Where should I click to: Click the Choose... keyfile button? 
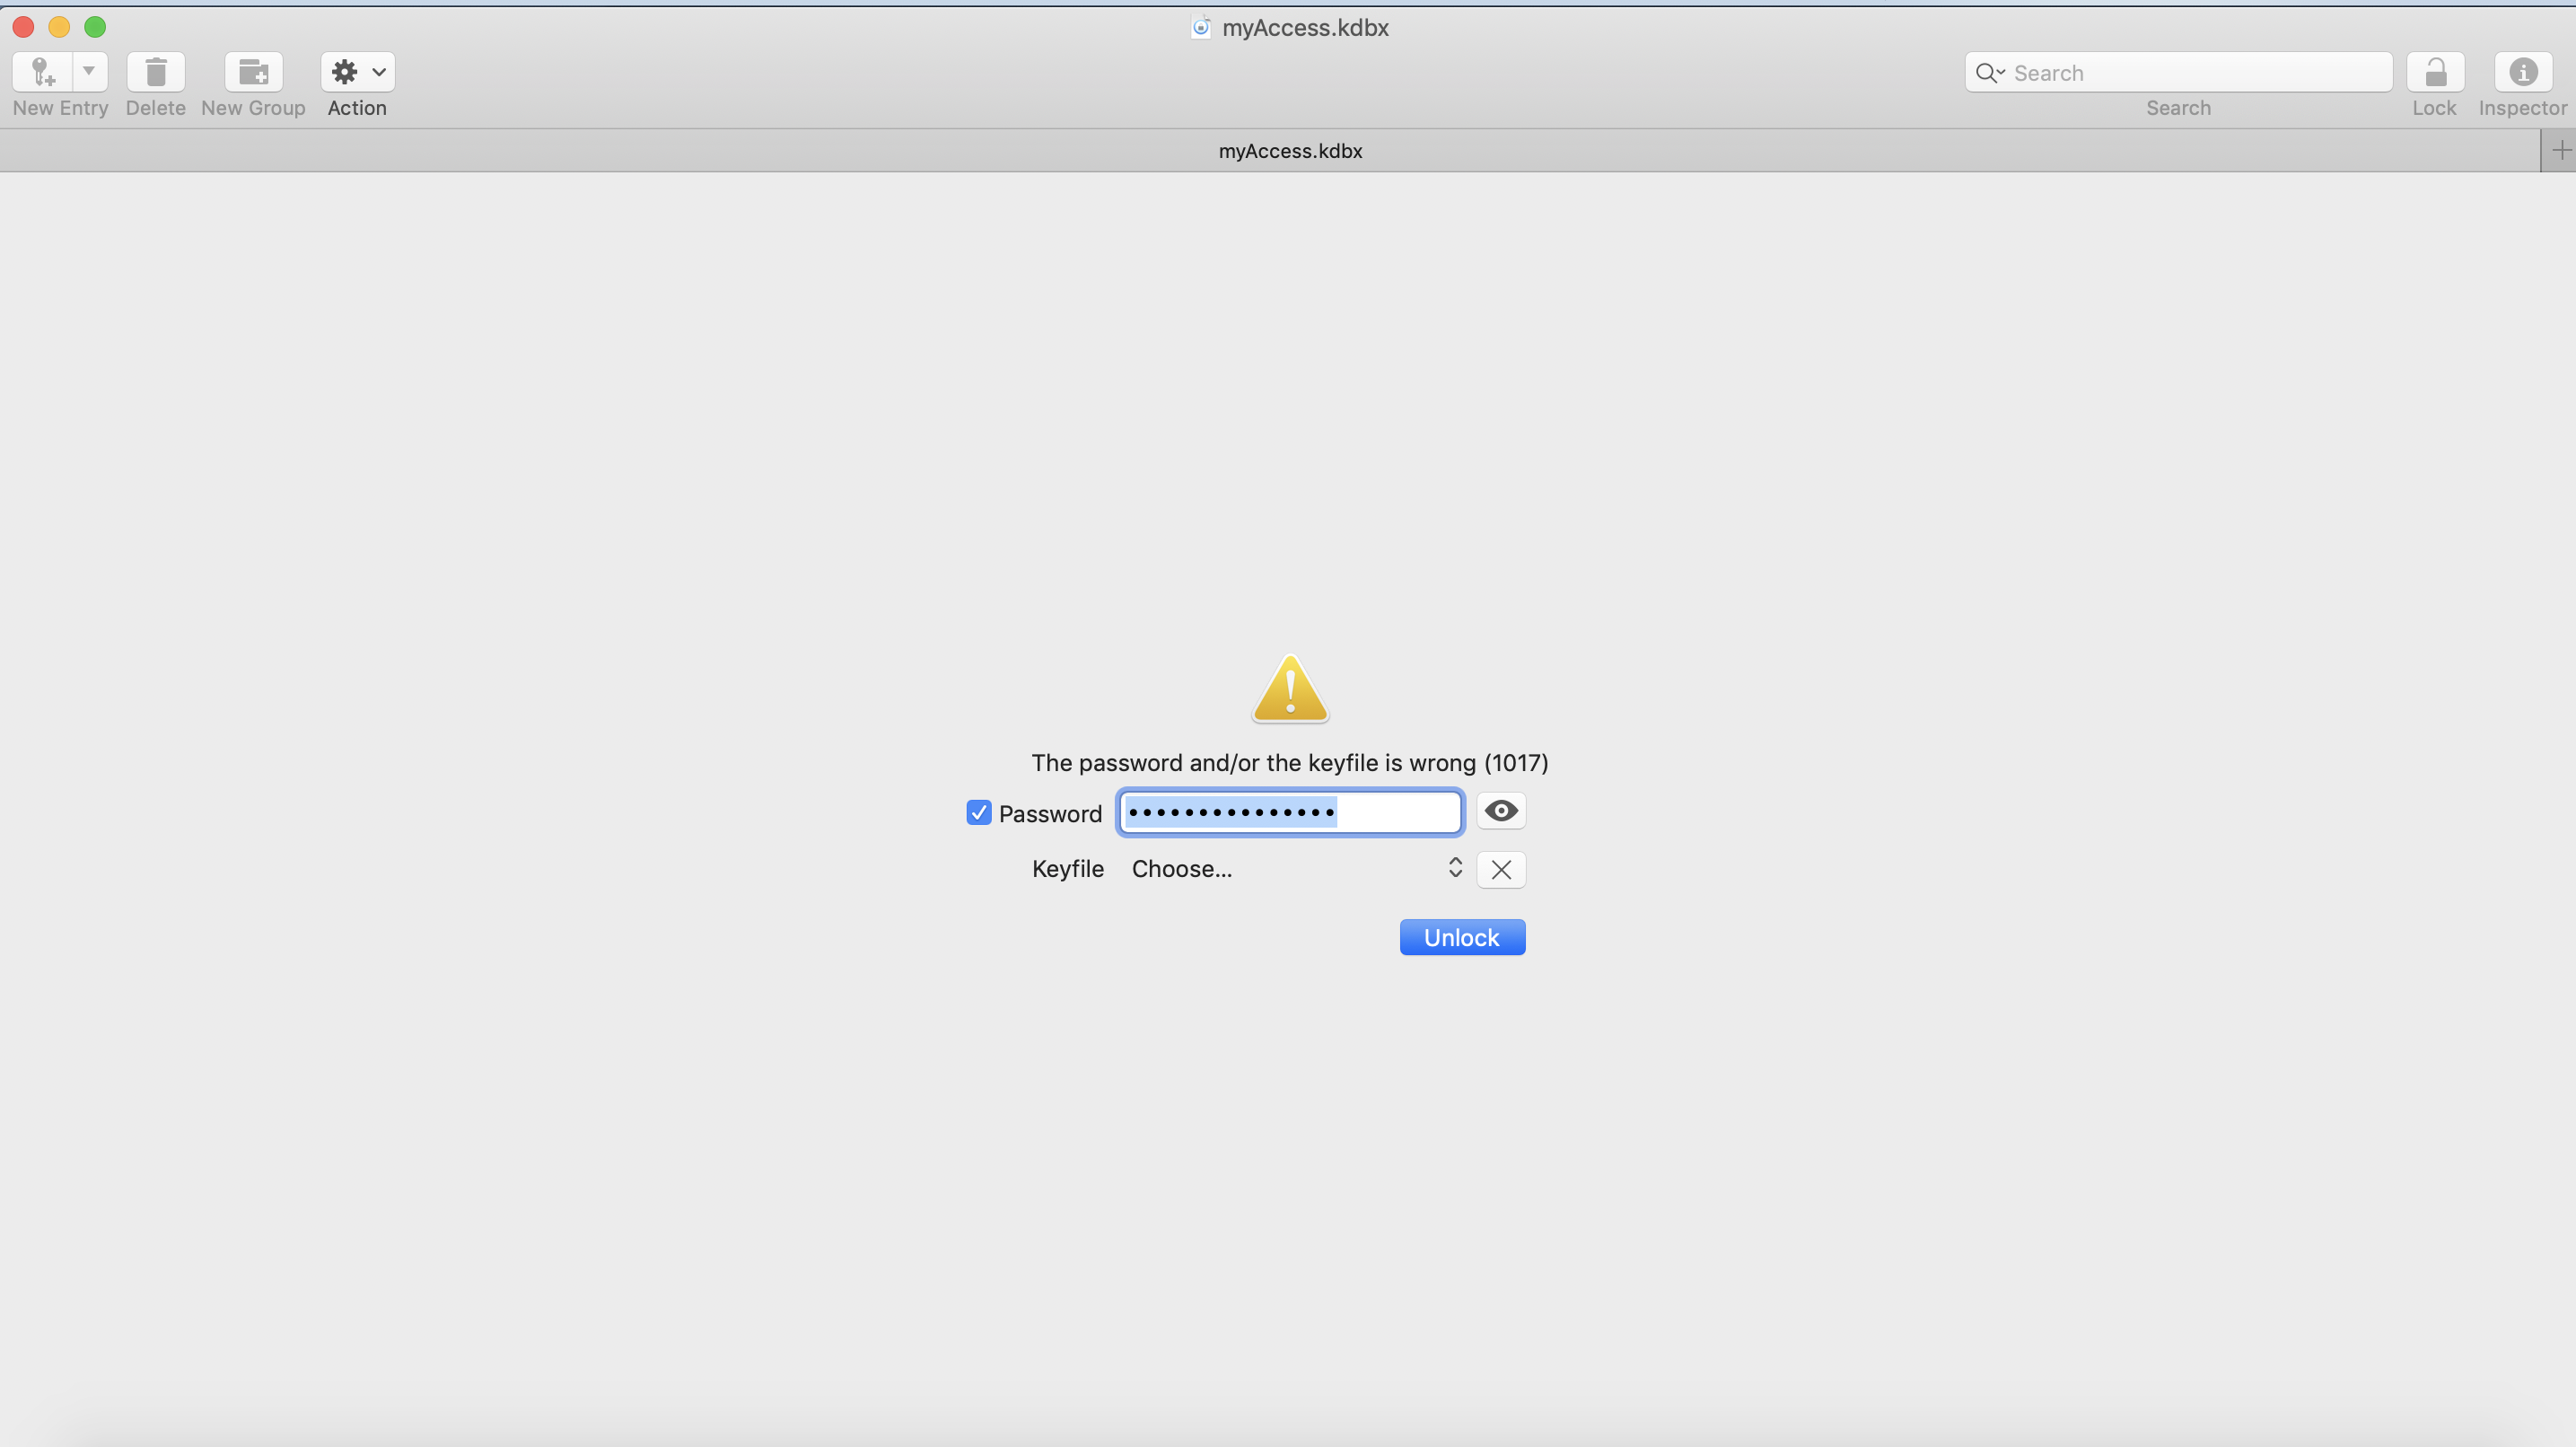pyautogui.click(x=1181, y=869)
